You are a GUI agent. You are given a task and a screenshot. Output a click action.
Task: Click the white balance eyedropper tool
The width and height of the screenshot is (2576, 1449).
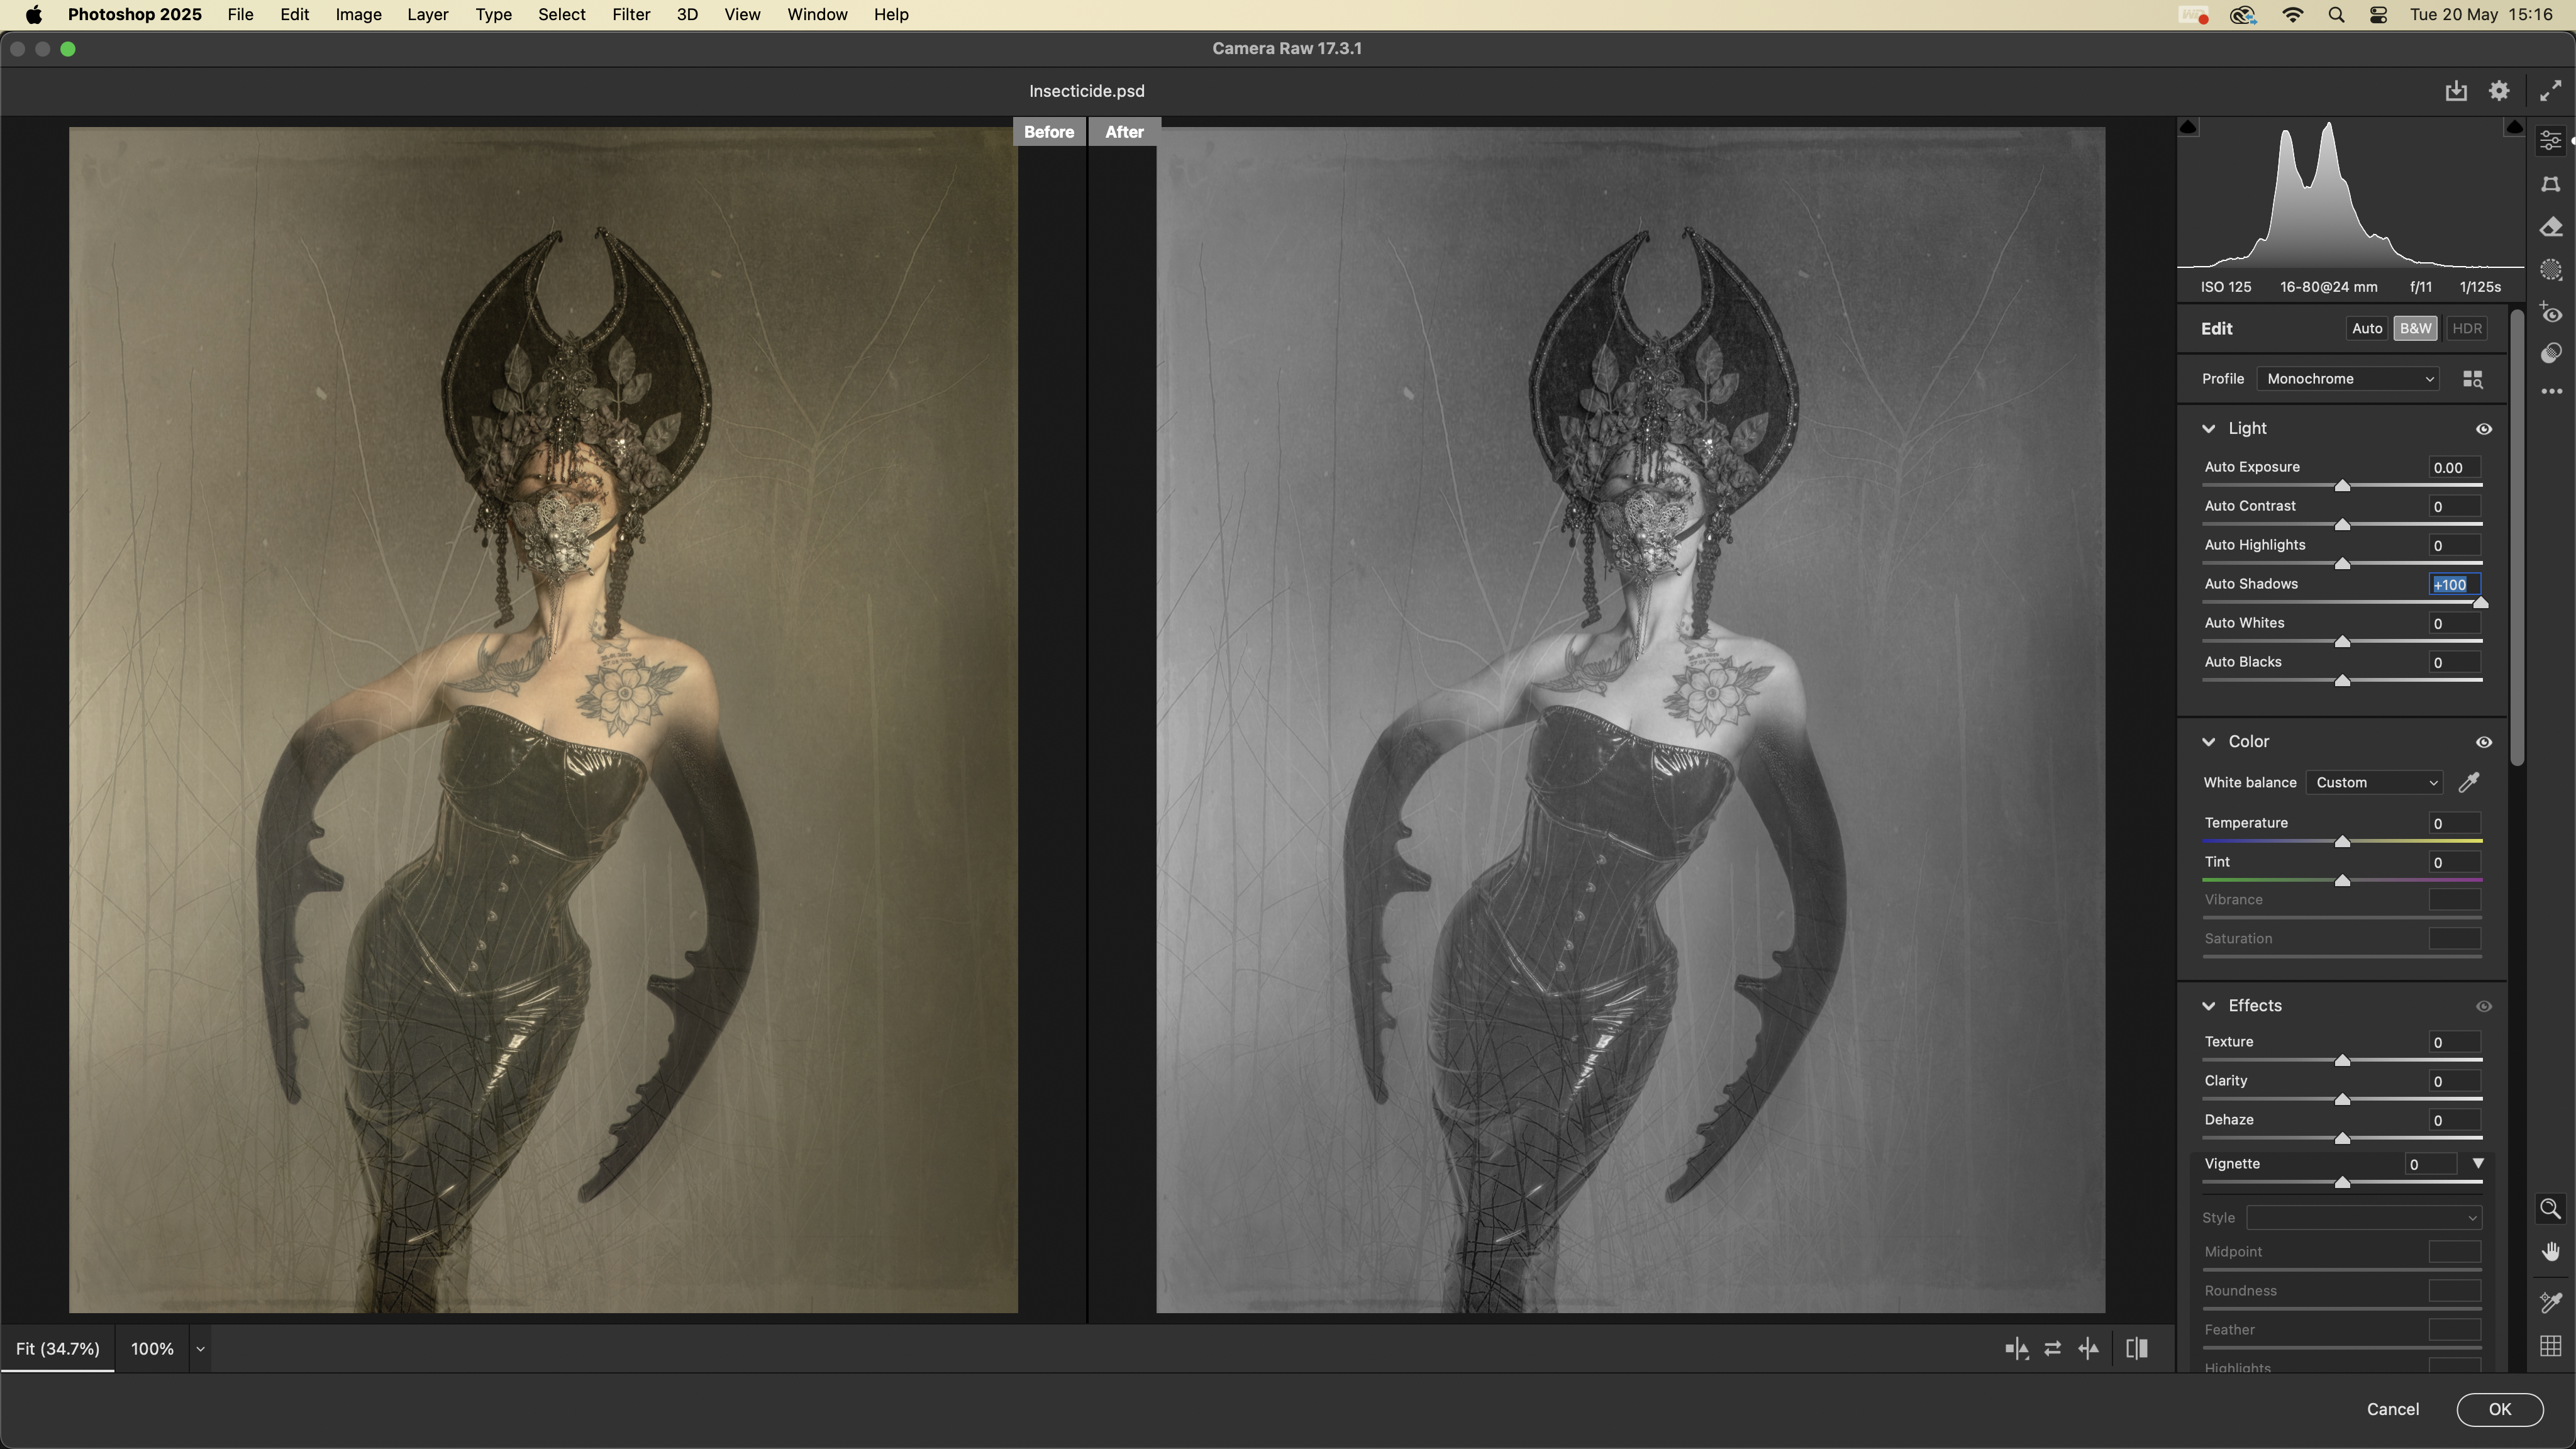[x=2469, y=783]
